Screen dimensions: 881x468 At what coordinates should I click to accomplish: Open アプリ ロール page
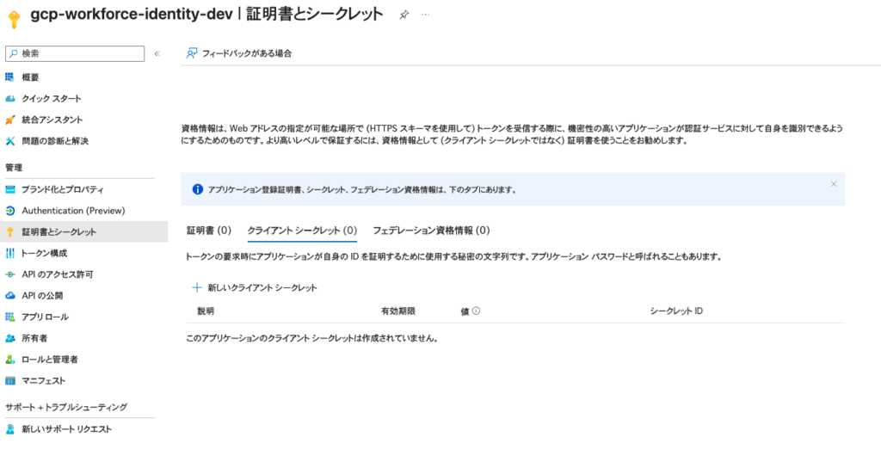(45, 317)
